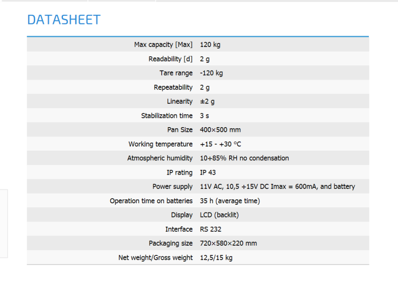Select the RS 232 interface value

click(211, 229)
